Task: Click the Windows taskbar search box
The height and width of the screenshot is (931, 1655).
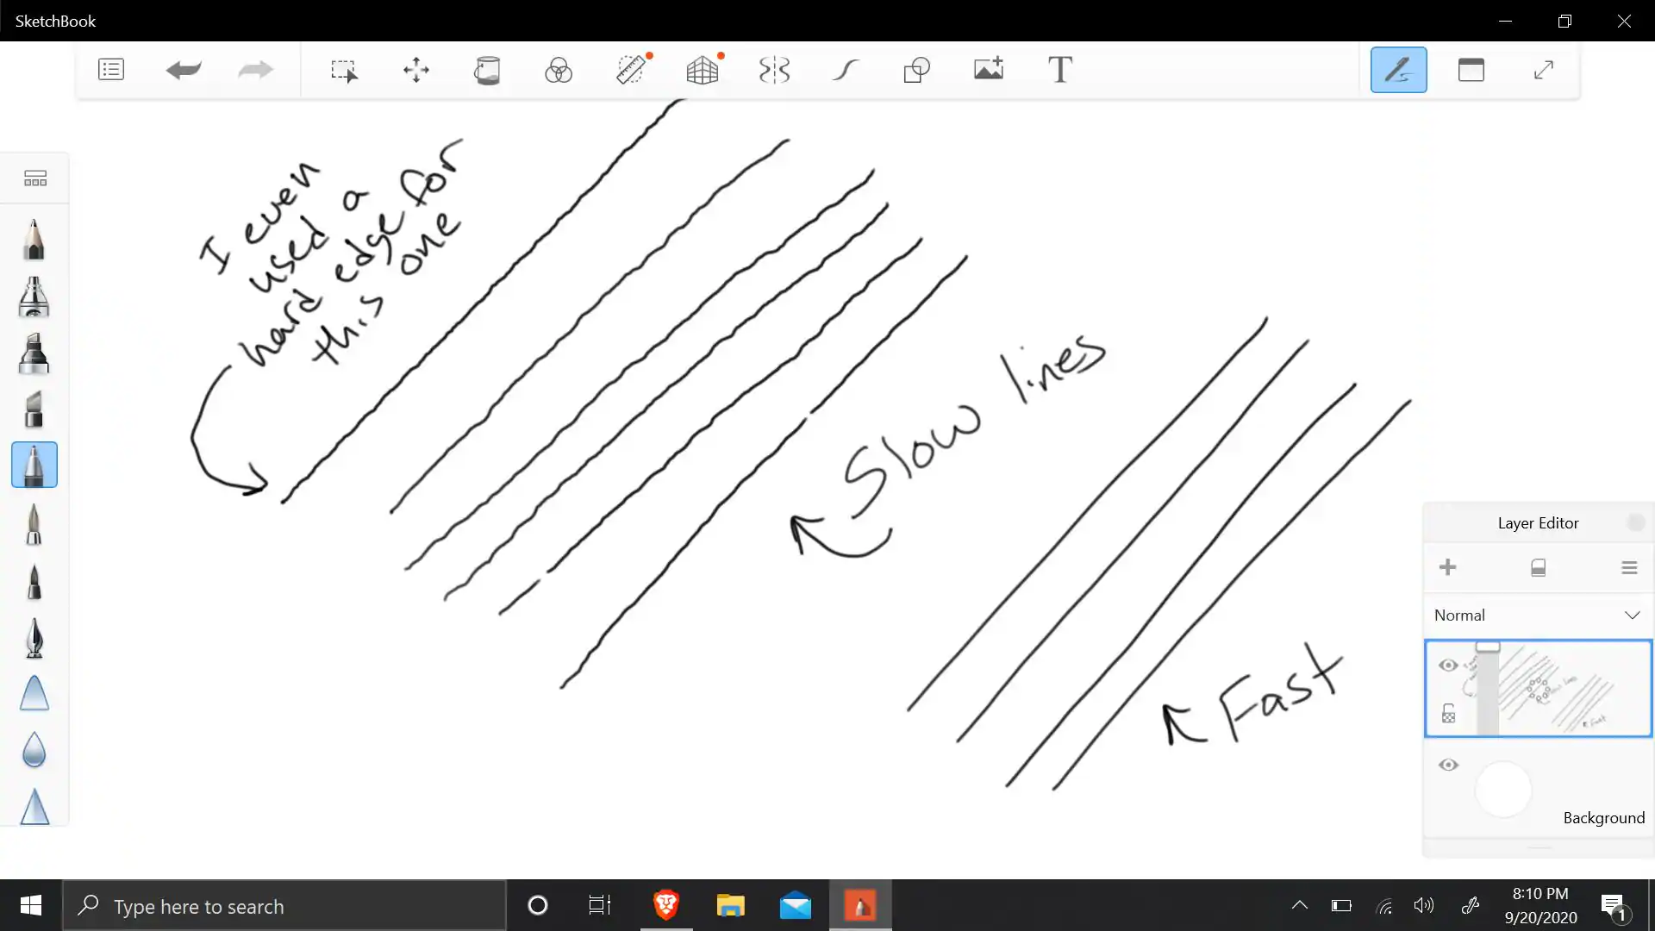Action: tap(284, 906)
